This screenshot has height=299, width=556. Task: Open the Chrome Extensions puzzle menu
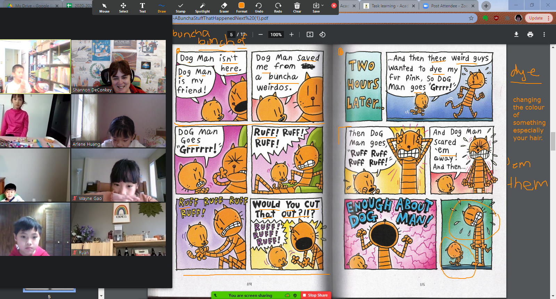(x=507, y=18)
